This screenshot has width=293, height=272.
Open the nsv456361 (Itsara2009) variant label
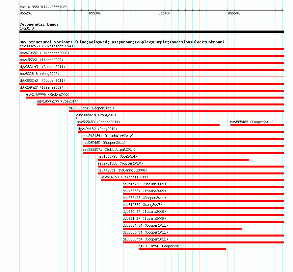[41, 60]
